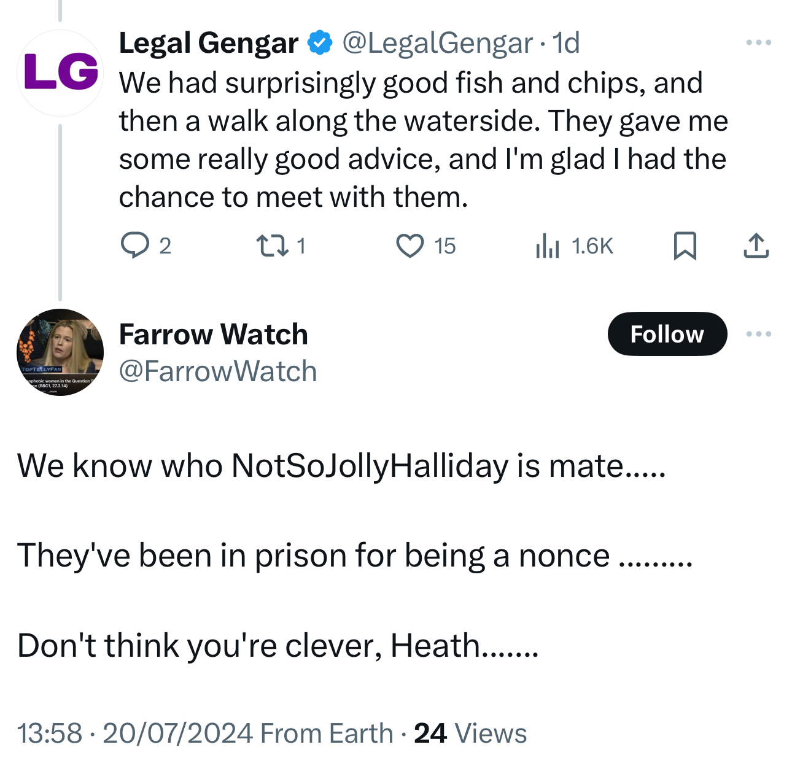Screen dimensions: 792x774
Task: Click the reply speech bubble icon
Action: (134, 246)
